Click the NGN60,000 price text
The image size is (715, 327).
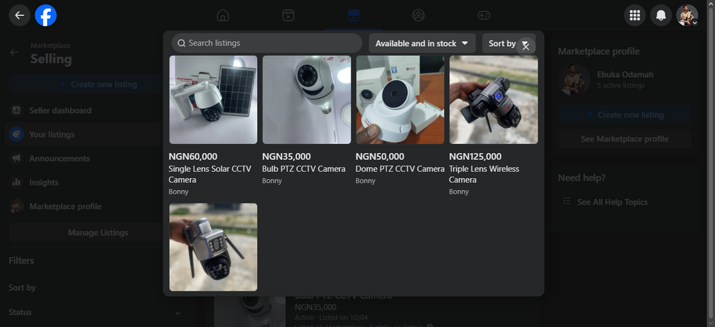click(x=193, y=157)
